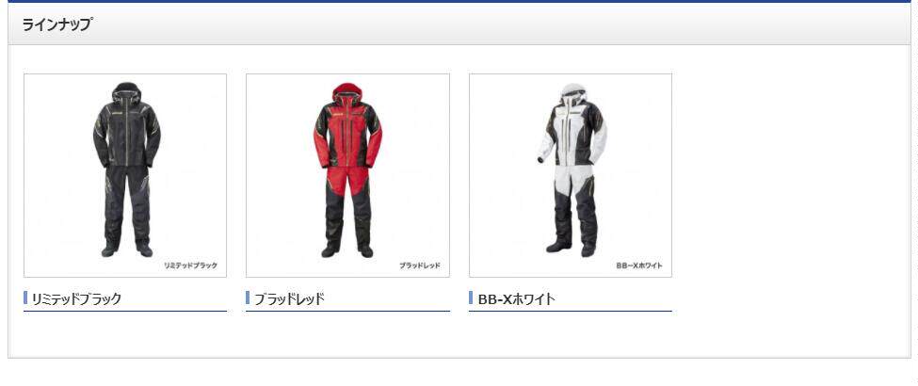Click the ブラッドレッド color name link

click(x=289, y=298)
